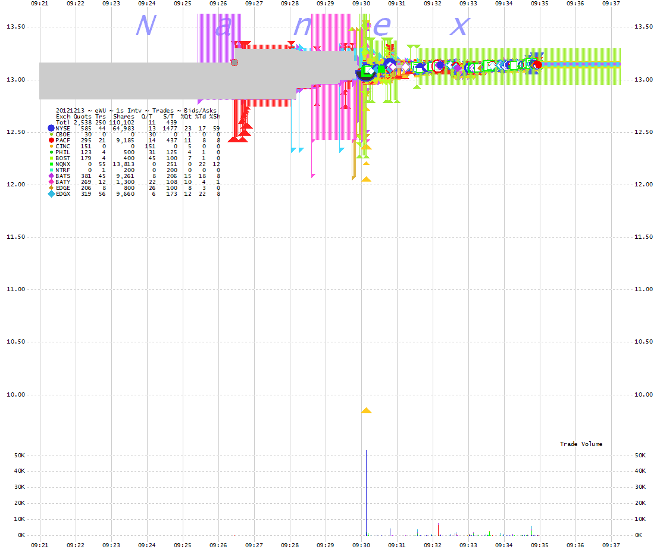Click the EDGX shares value '9,660'
660x549 pixels.
[x=126, y=194]
